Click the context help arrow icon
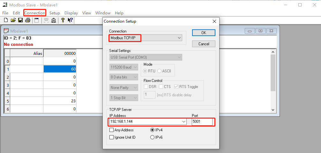Screen dimensions: 321x153 tap(70, 20)
